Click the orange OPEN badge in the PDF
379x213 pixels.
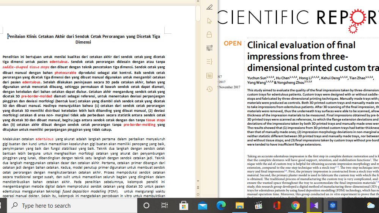(233, 44)
